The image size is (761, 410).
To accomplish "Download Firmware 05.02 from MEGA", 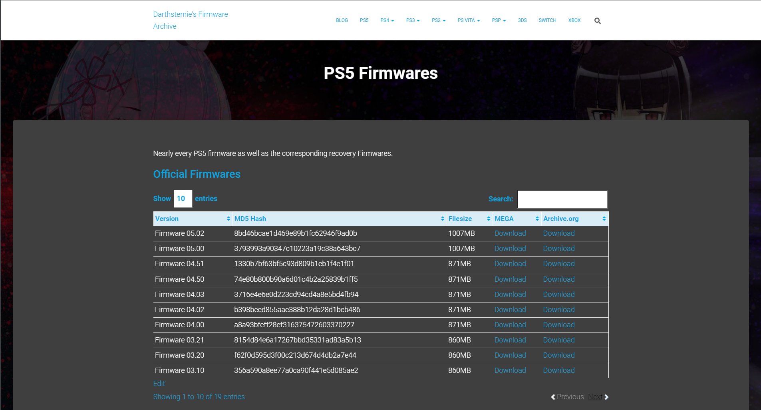I will (510, 233).
